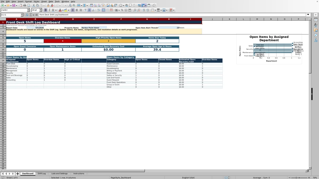Click the Insert Hyperlink icon
The image size is (319, 179).
[127, 5]
